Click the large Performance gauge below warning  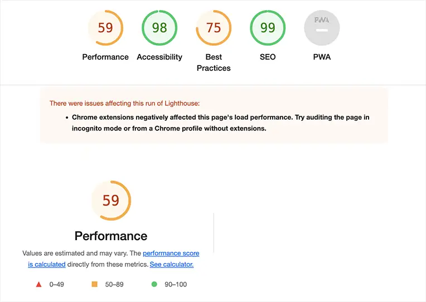pyautogui.click(x=111, y=200)
